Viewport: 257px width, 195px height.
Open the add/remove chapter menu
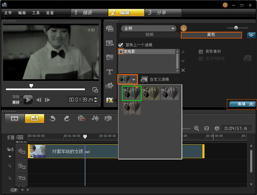coord(21,142)
